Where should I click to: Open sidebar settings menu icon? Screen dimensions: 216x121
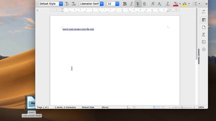click(204, 12)
